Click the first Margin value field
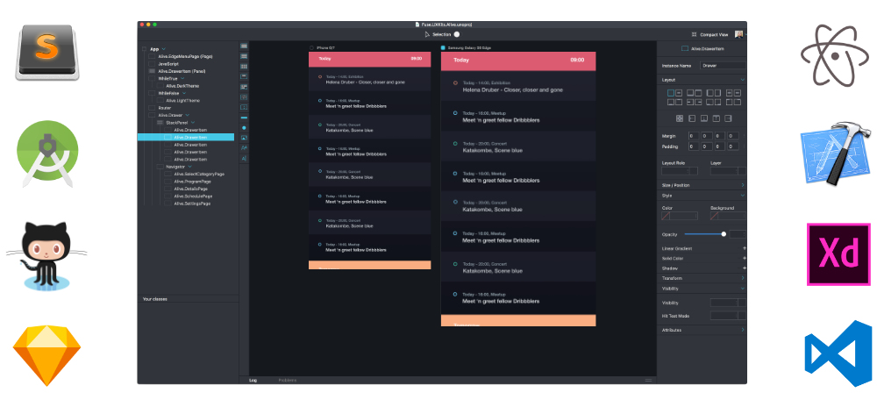Screen dimensions: 877x407 pyautogui.click(x=694, y=136)
